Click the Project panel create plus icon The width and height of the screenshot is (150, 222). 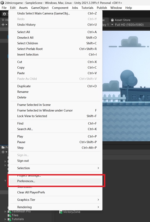[3, 152]
